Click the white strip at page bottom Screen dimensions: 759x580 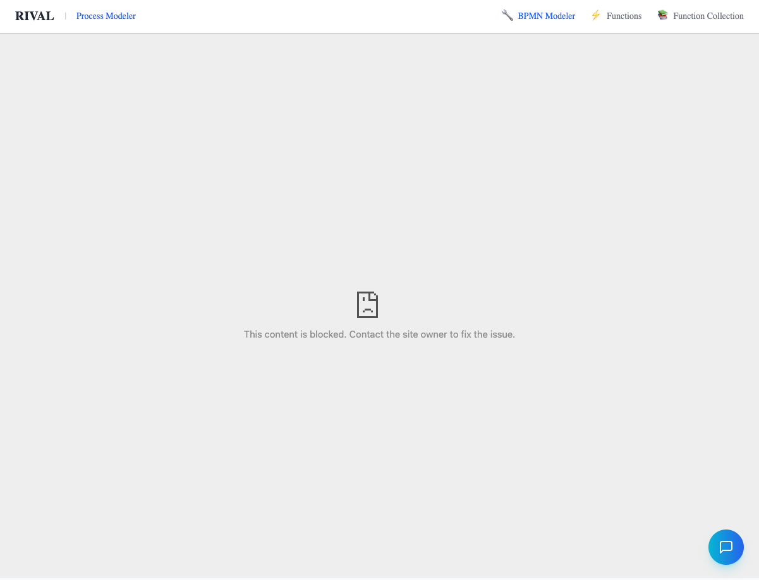(379, 578)
